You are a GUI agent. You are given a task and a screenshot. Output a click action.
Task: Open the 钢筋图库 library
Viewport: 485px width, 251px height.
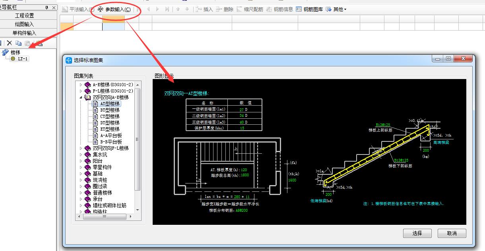click(x=309, y=9)
